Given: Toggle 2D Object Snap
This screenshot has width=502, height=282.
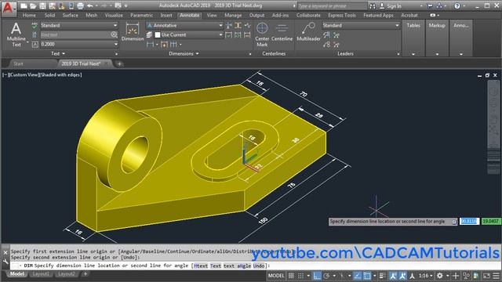Looking at the screenshot, I should pyautogui.click(x=367, y=276).
